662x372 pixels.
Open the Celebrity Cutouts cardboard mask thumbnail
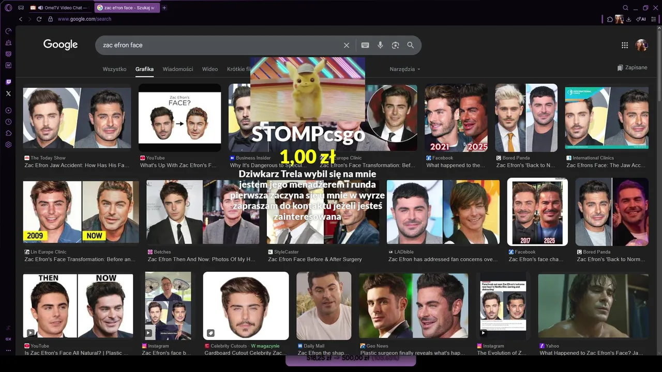click(x=246, y=306)
